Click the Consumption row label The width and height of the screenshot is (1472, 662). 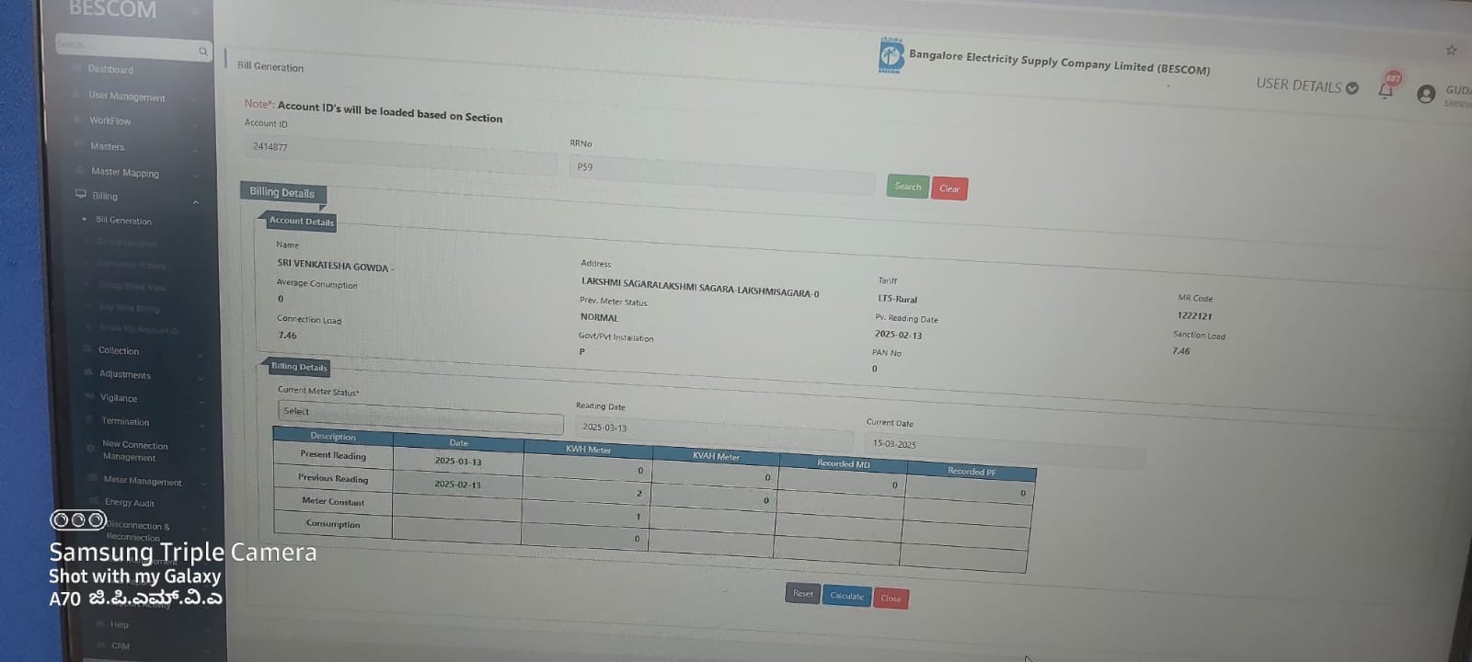coord(333,524)
